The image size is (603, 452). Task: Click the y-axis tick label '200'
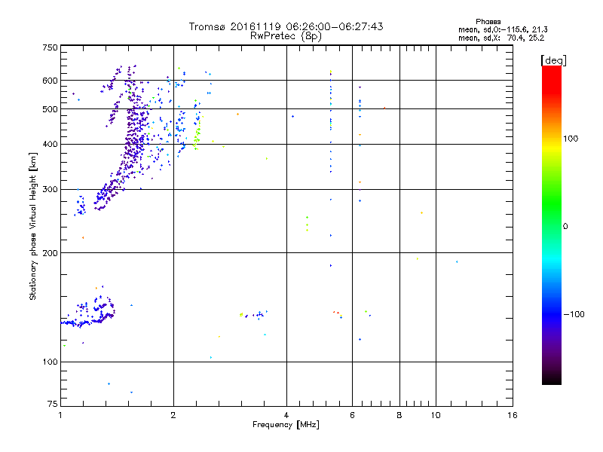tap(50, 253)
